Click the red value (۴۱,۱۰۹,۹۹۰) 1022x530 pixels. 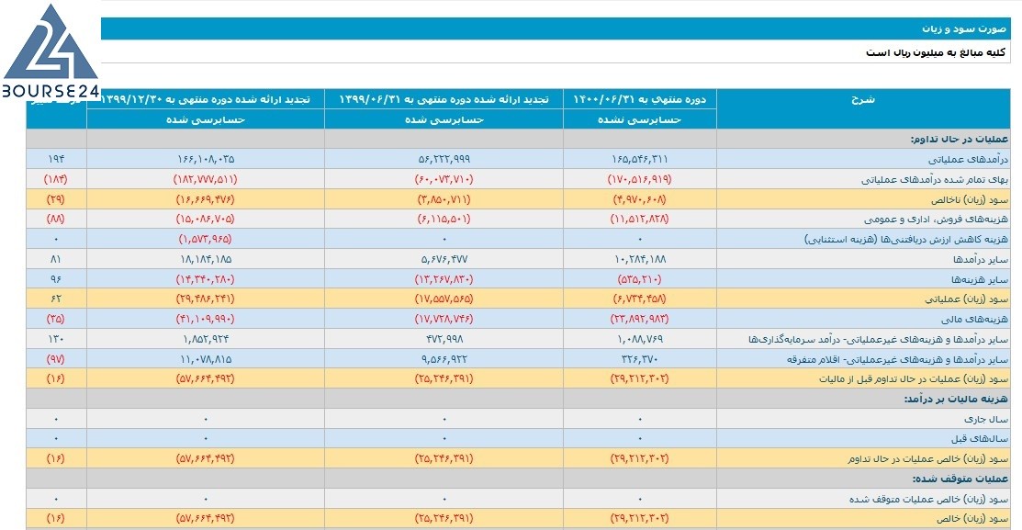(206, 320)
